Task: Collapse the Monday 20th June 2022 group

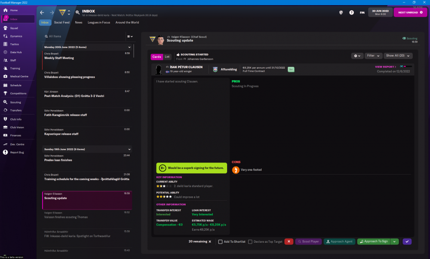Action: click(129, 47)
